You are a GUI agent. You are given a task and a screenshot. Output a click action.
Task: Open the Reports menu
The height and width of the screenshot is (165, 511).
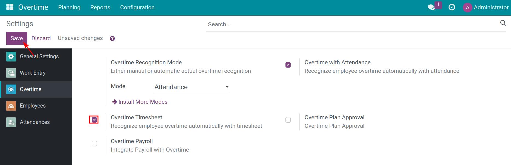coord(100,7)
